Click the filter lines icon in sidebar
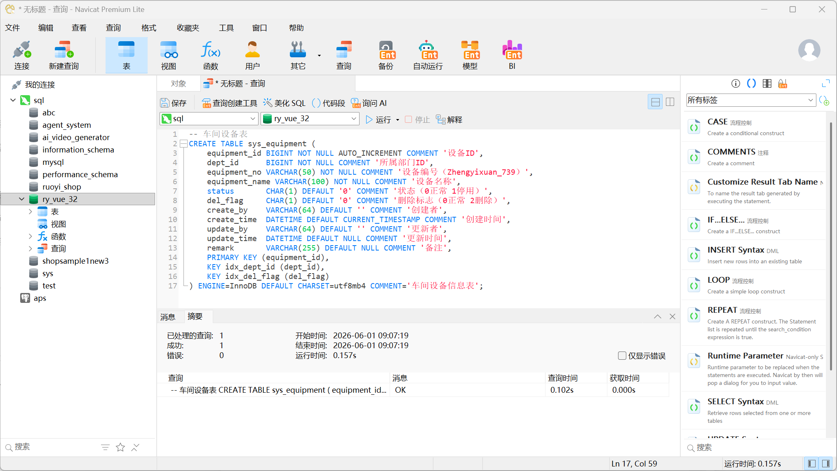The height and width of the screenshot is (471, 837). (x=105, y=447)
